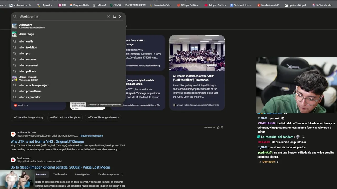Switch to the Teorías Aceptadas tab

tap(108, 174)
